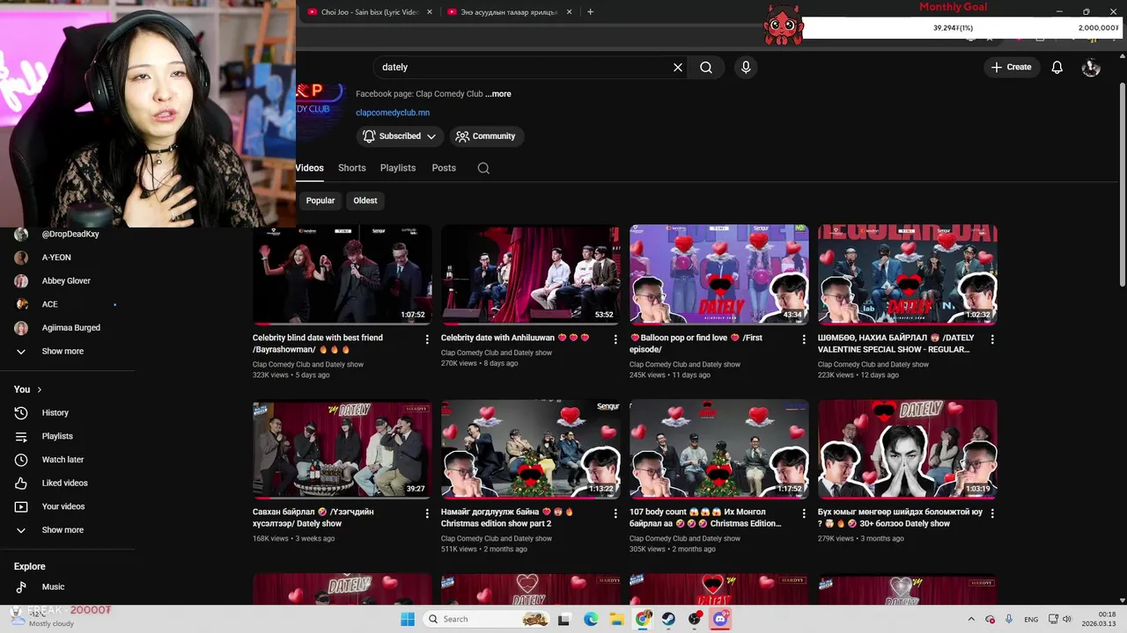Open options for 'Celebrity date with Anhiluuwan' video
This screenshot has height=633, width=1127.
click(x=615, y=339)
